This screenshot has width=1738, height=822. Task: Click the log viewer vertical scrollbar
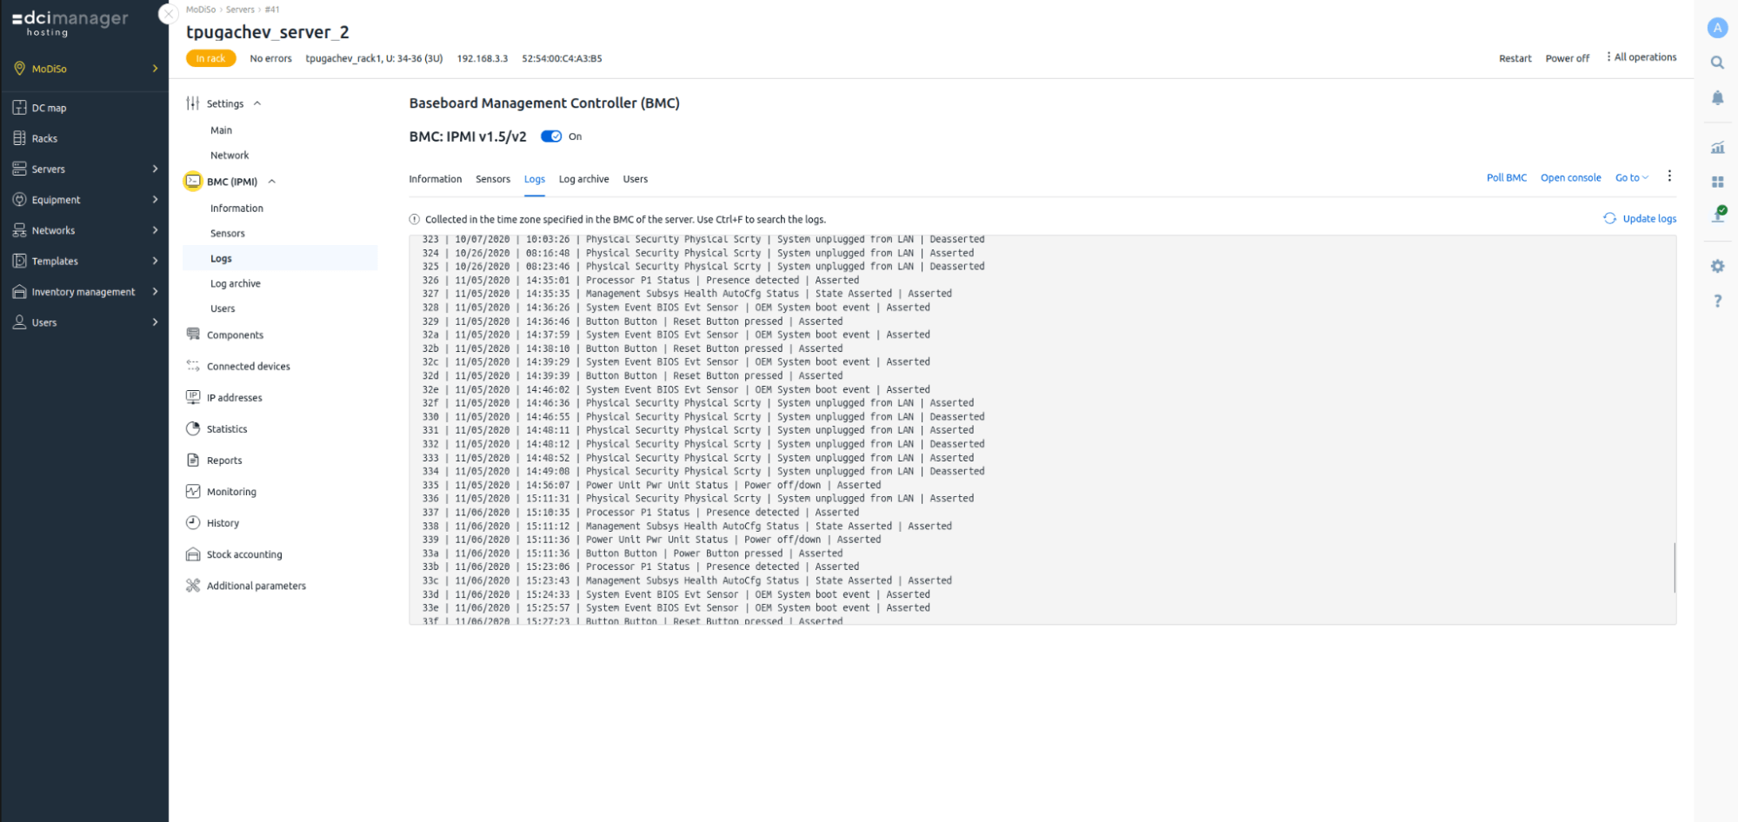coord(1674,567)
